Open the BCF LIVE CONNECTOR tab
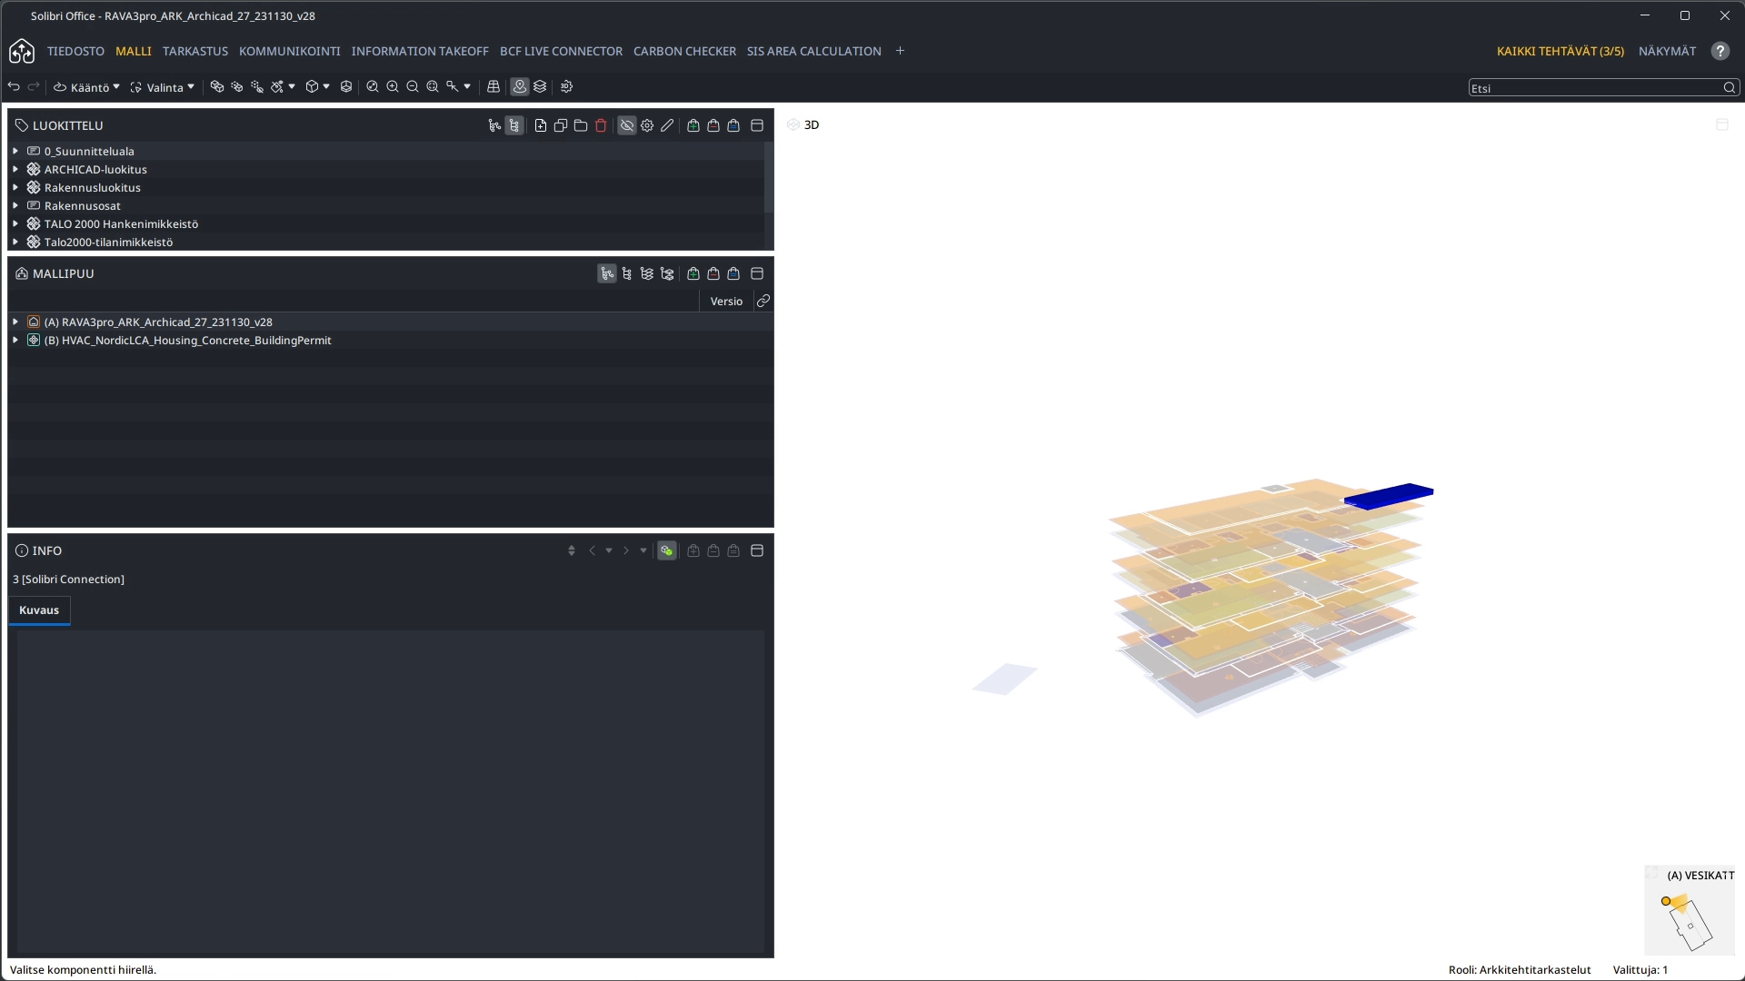The width and height of the screenshot is (1745, 981). (x=561, y=52)
